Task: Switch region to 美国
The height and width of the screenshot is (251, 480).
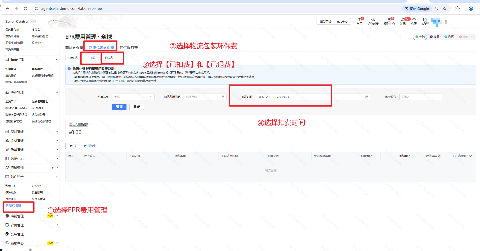Action: pyautogui.click(x=435, y=37)
